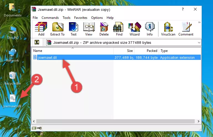Click the 377,488 size cell
Viewport: 213px width, 137px height.
[x=124, y=58]
